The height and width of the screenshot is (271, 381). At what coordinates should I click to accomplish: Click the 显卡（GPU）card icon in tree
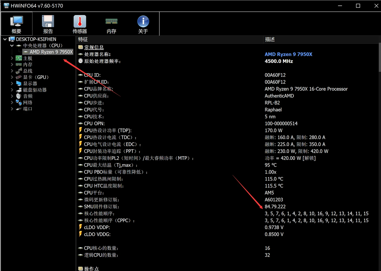(x=19, y=77)
